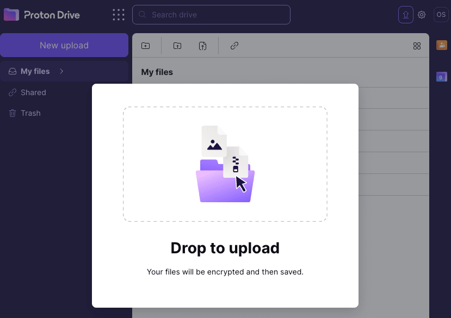Click the orange shared-users thumbnail on the right
This screenshot has height=318, width=451.
click(x=441, y=46)
